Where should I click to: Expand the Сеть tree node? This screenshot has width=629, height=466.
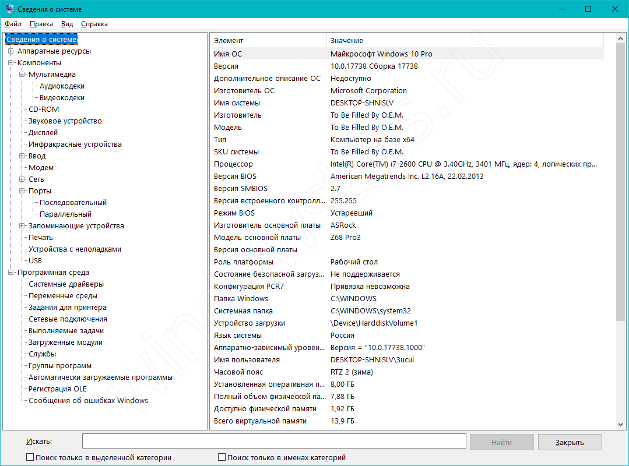coord(22,179)
